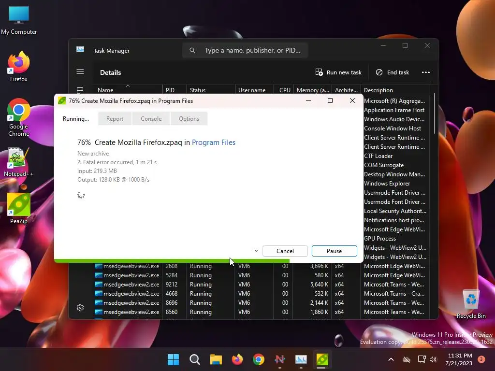
Task: Click taskbar icon left of Task Manager
Action: (280, 359)
